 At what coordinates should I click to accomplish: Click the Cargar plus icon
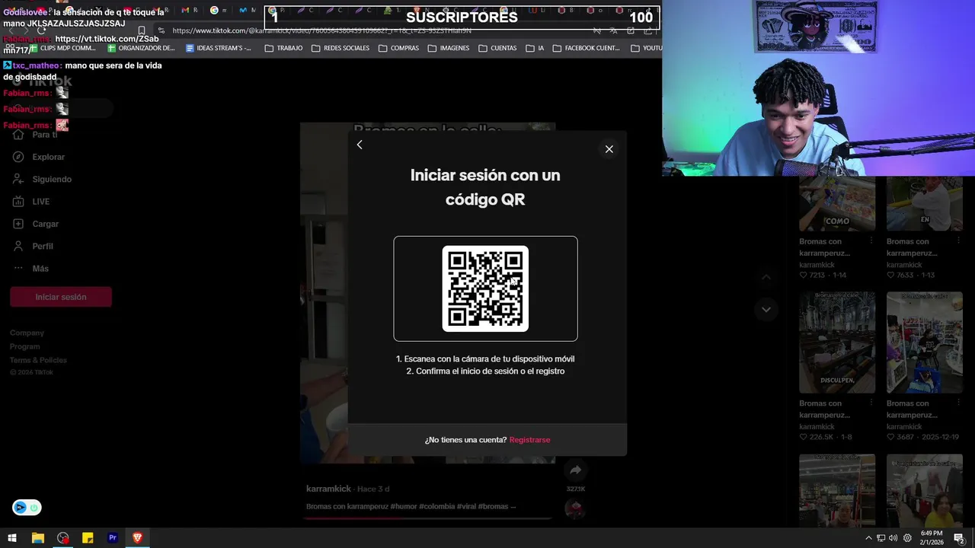pyautogui.click(x=18, y=224)
